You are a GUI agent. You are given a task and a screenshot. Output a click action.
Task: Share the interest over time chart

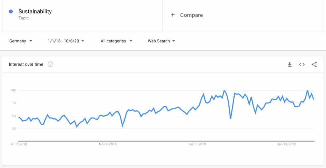314,65
